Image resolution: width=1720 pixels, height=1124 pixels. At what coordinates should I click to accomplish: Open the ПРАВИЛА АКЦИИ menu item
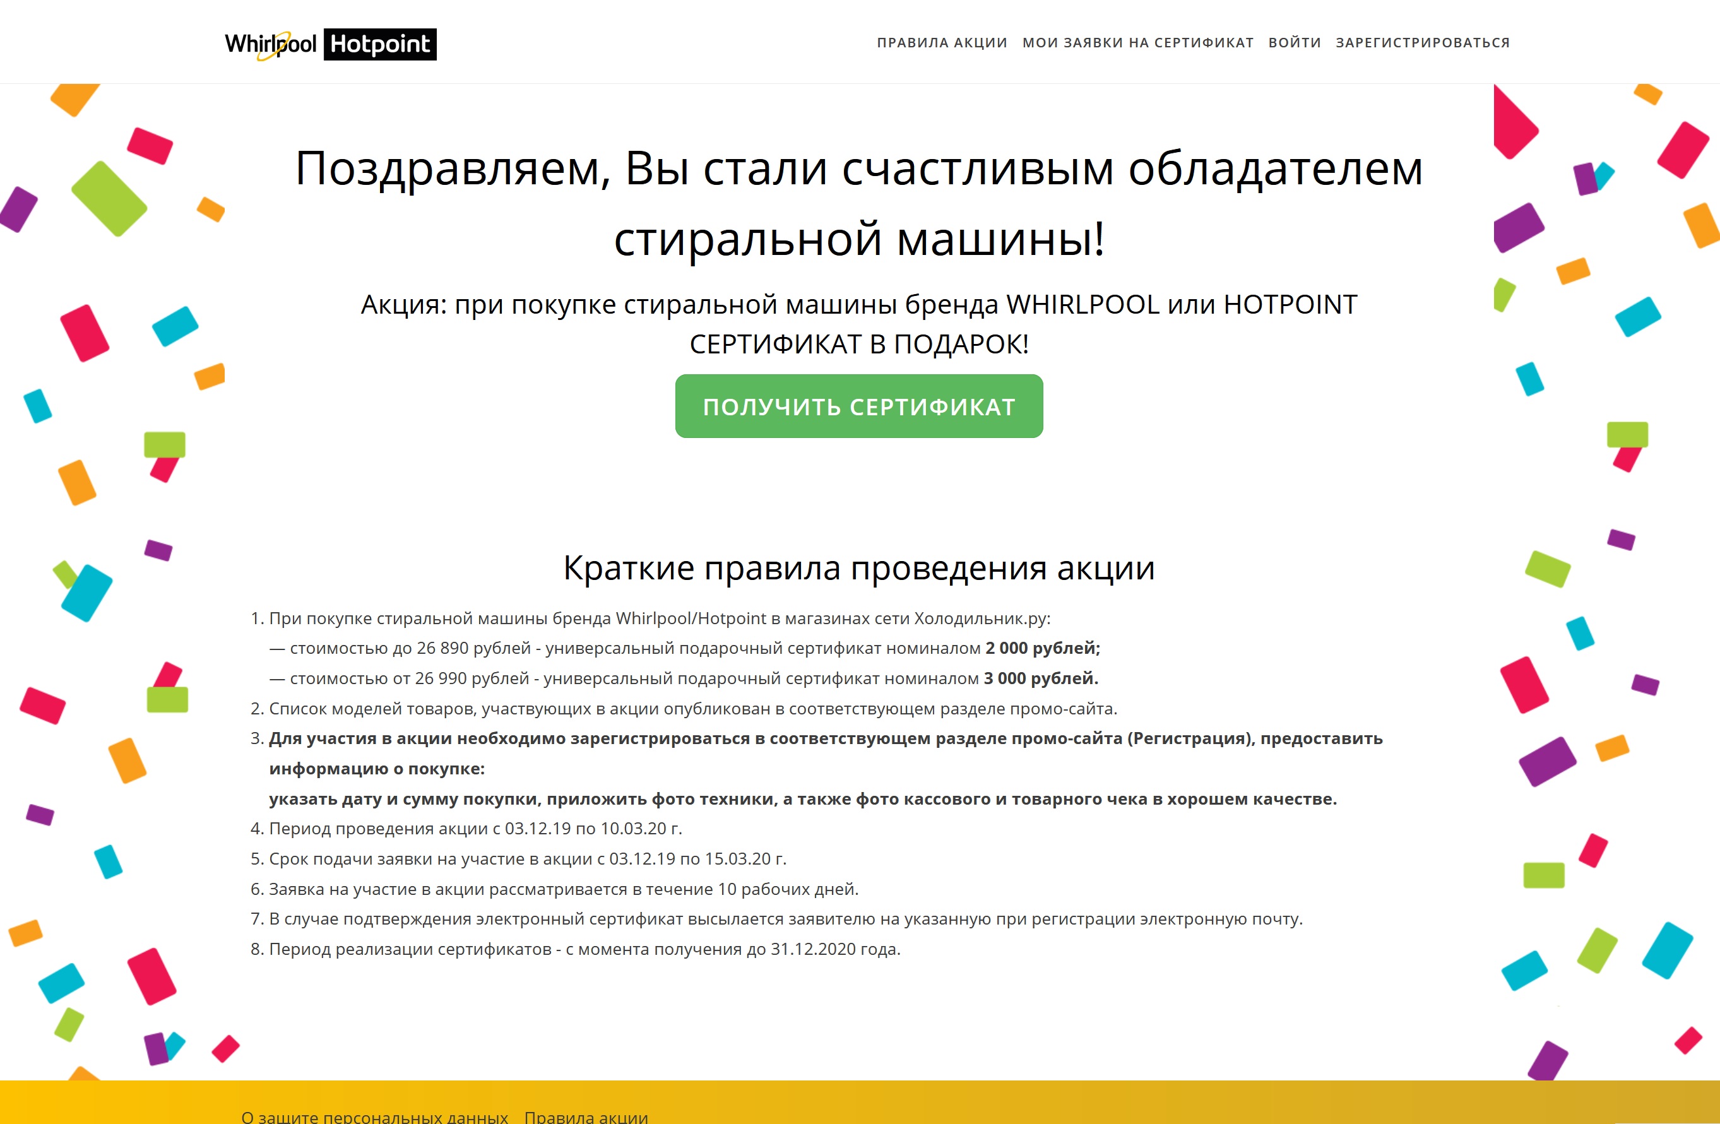pos(942,43)
